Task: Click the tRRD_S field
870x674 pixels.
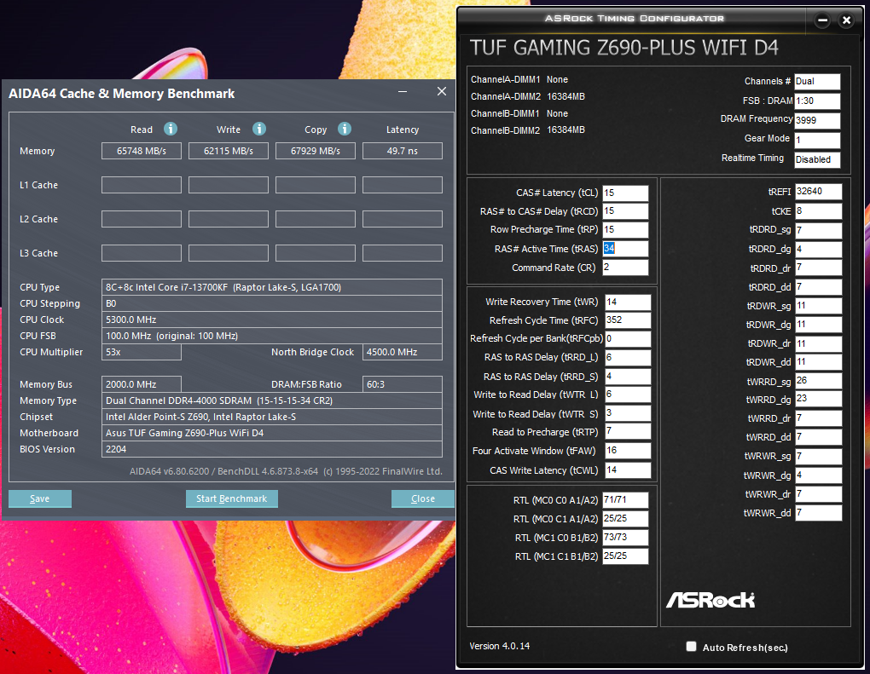Action: click(x=628, y=377)
